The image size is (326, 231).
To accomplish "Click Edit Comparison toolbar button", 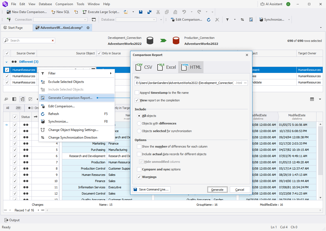I will coord(186,20).
